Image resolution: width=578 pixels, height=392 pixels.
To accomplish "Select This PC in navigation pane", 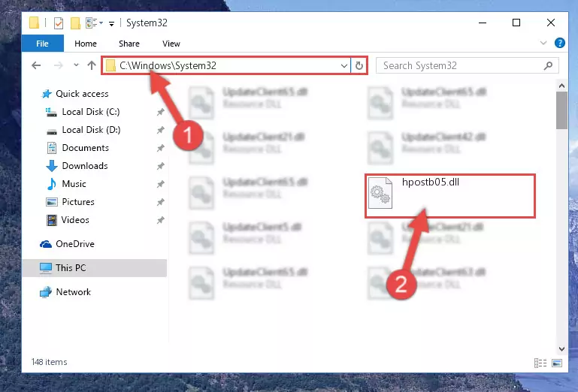I will click(x=95, y=268).
